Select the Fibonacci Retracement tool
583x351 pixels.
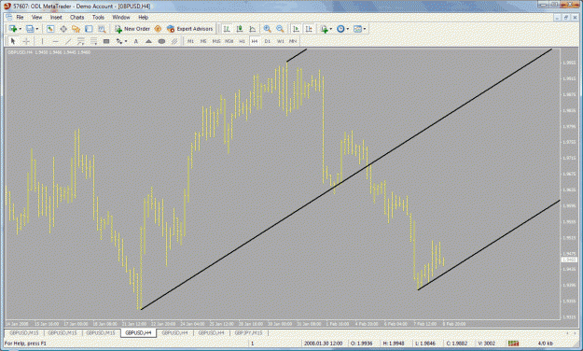click(x=93, y=41)
